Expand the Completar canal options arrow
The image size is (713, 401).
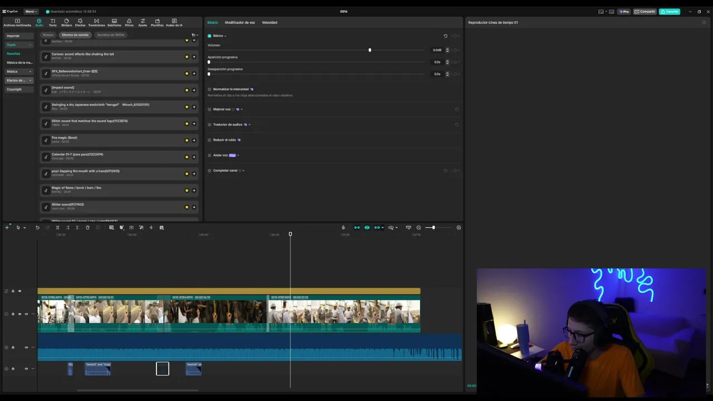coord(243,170)
